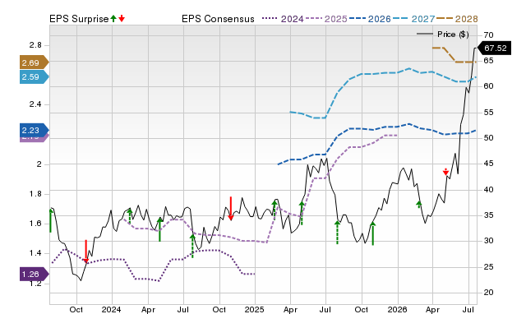Click the 45 label on price axis
Viewport: 526px width, 314px height.
tap(488, 164)
